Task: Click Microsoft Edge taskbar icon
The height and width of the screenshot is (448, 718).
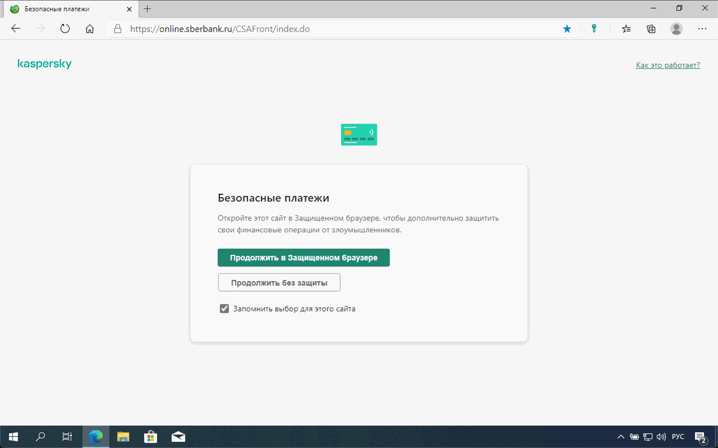Action: point(96,437)
